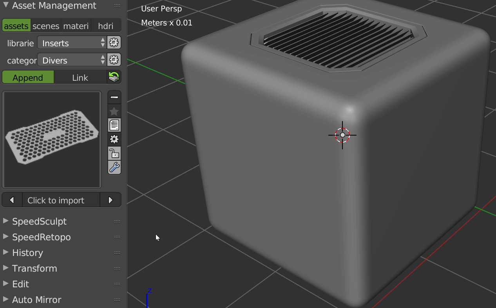Expand the SpeedRetopo panel
496x308 pixels.
5,237
